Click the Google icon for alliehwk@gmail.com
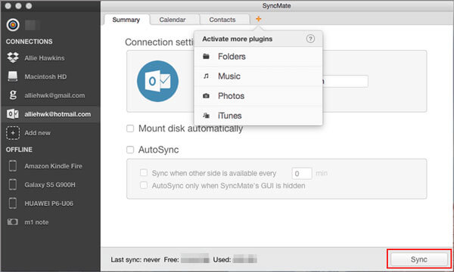454x272 pixels. point(13,95)
